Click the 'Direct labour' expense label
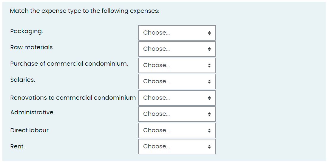The image size is (329, 166). (x=30, y=130)
